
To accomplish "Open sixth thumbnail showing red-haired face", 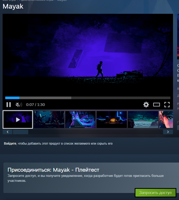I will pyautogui.click(x=166, y=120).
